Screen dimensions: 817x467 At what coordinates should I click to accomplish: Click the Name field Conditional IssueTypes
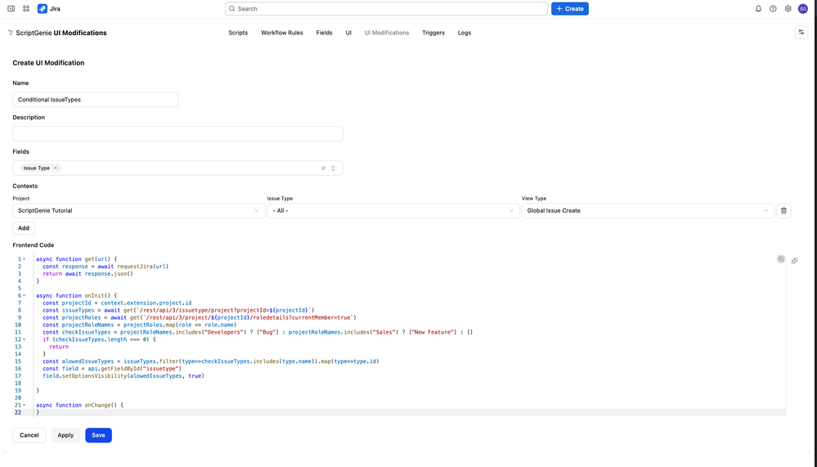point(96,100)
